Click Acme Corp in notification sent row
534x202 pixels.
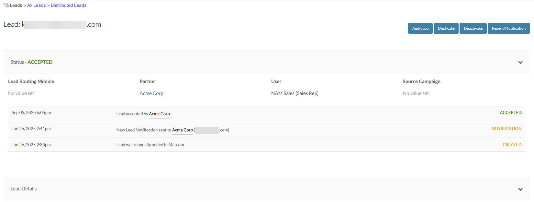tap(183, 130)
